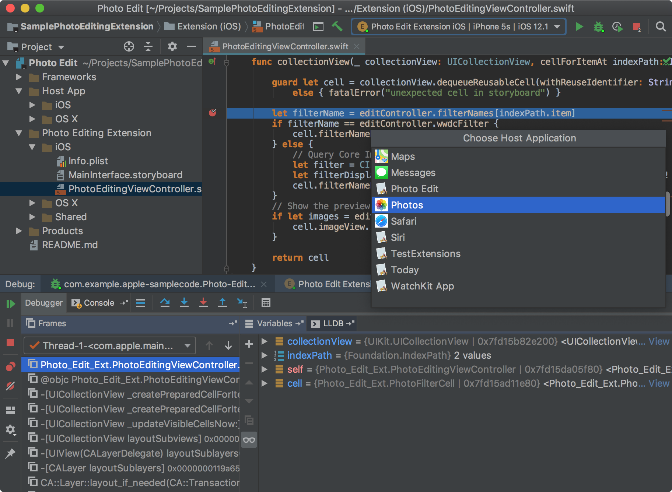Restore debug layout icon
This screenshot has width=672, height=492.
(x=10, y=410)
